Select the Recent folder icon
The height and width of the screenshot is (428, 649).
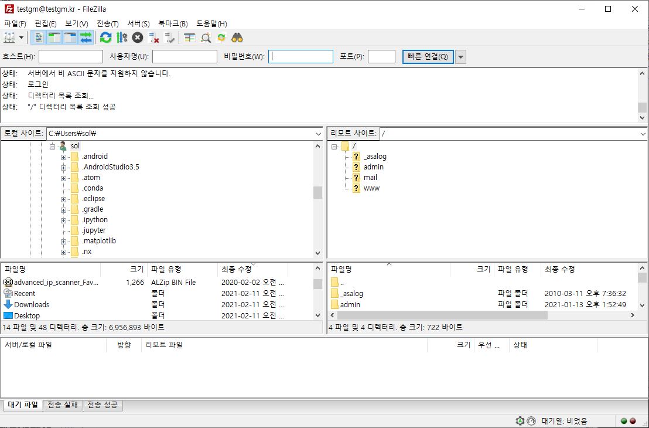tap(8, 293)
